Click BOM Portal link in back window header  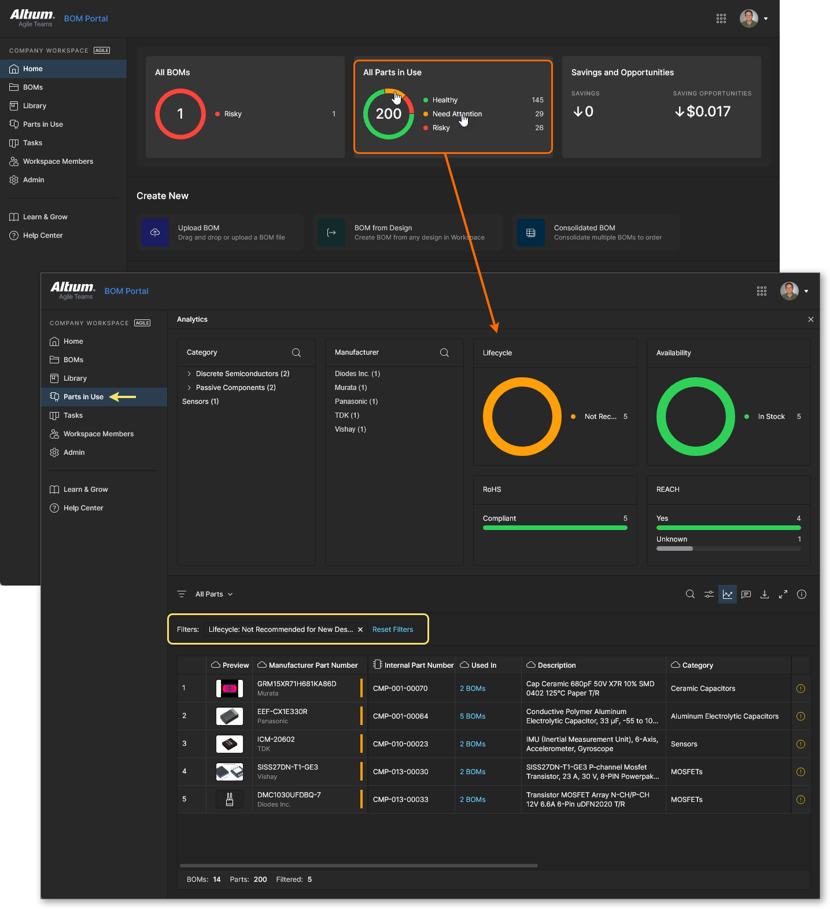click(x=86, y=19)
